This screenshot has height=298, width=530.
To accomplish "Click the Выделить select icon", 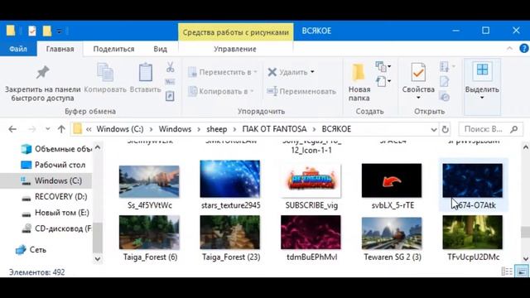I will click(x=482, y=70).
